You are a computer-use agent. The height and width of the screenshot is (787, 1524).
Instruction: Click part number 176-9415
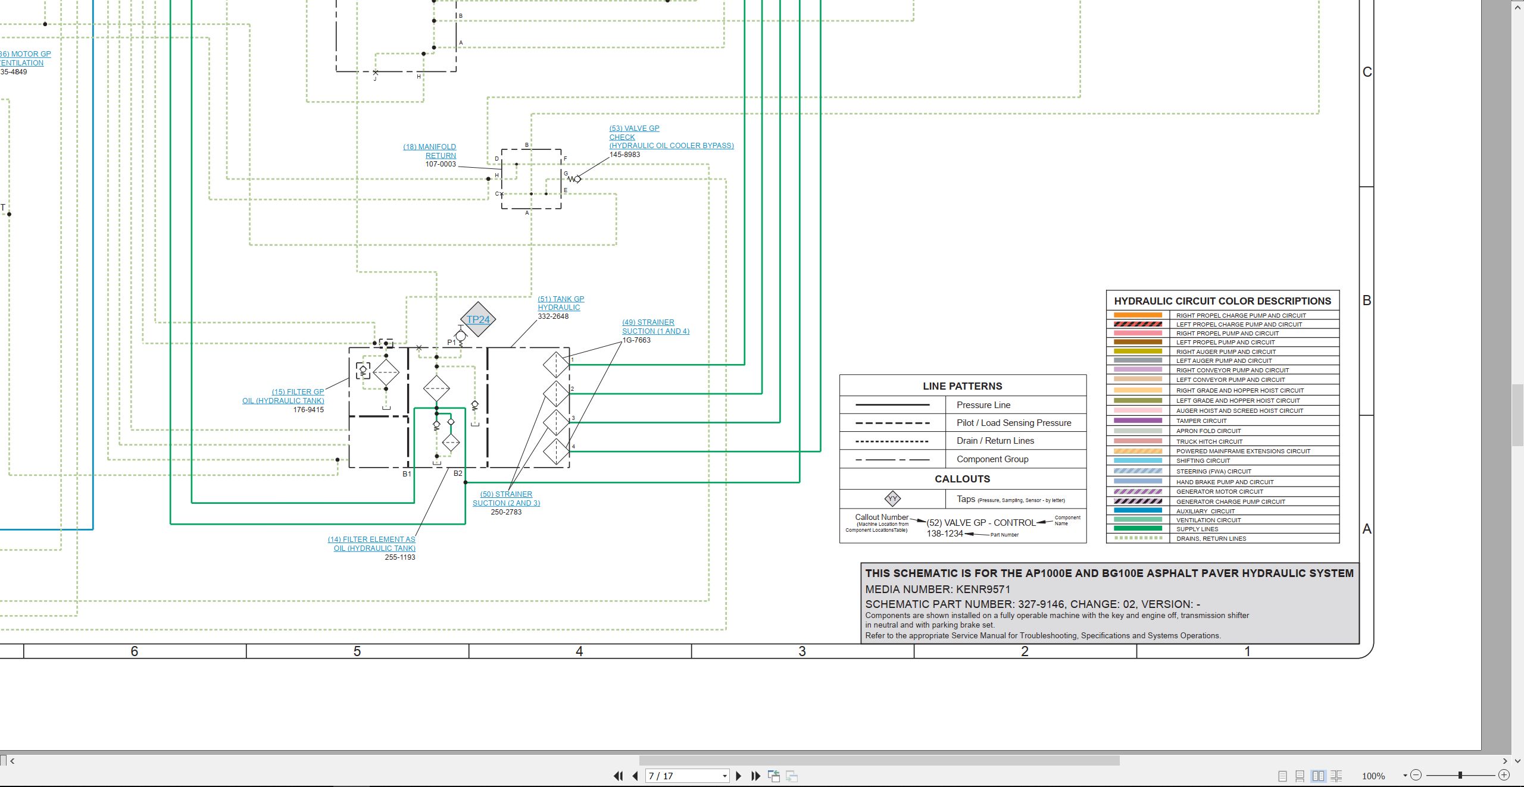point(308,410)
